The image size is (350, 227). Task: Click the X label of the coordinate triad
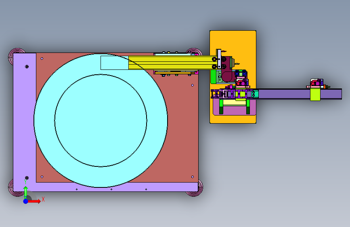(43, 199)
